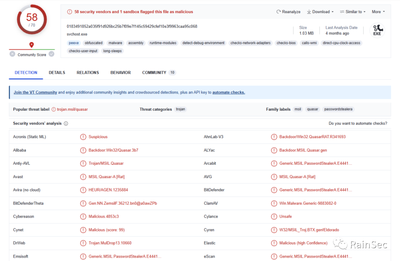Open the Download dropdown
Image resolution: width=400 pixels, height=261 pixels.
[320, 12]
